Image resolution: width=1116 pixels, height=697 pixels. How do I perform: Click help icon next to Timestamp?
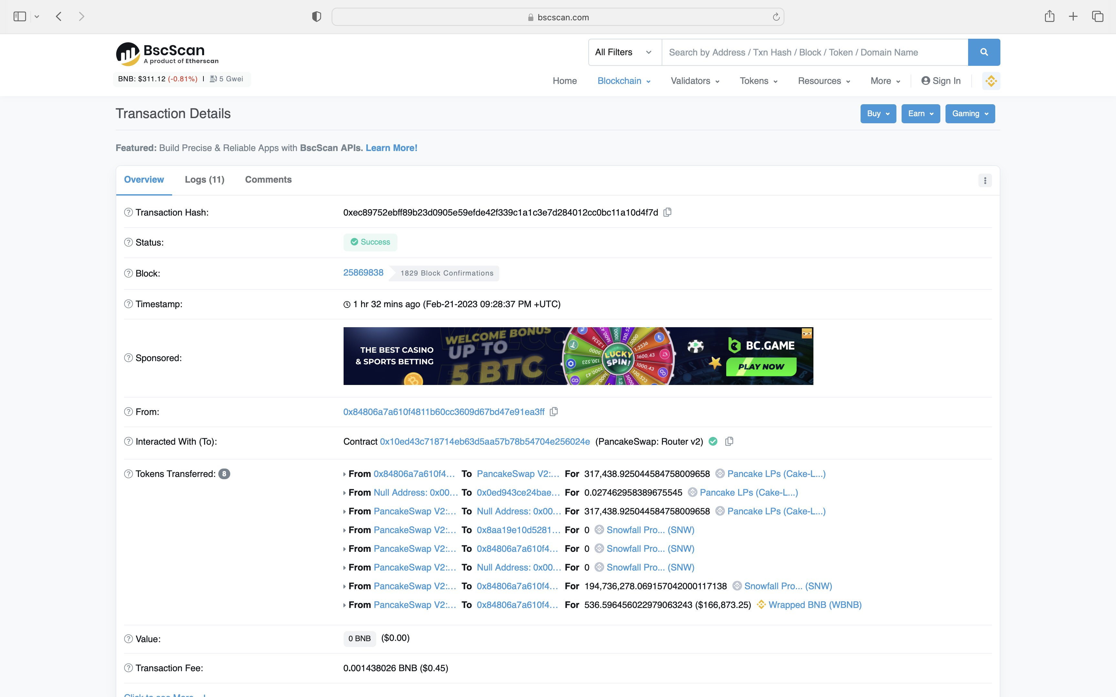pyautogui.click(x=129, y=304)
